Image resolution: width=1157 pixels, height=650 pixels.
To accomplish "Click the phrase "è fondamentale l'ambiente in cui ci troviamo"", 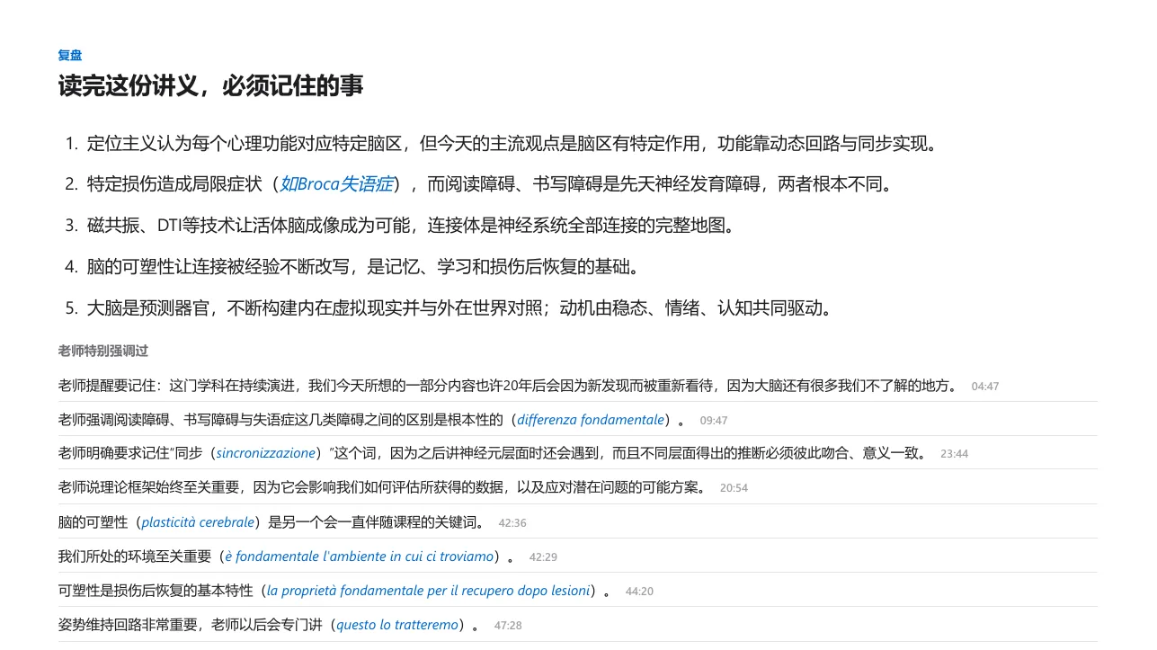I will point(359,557).
